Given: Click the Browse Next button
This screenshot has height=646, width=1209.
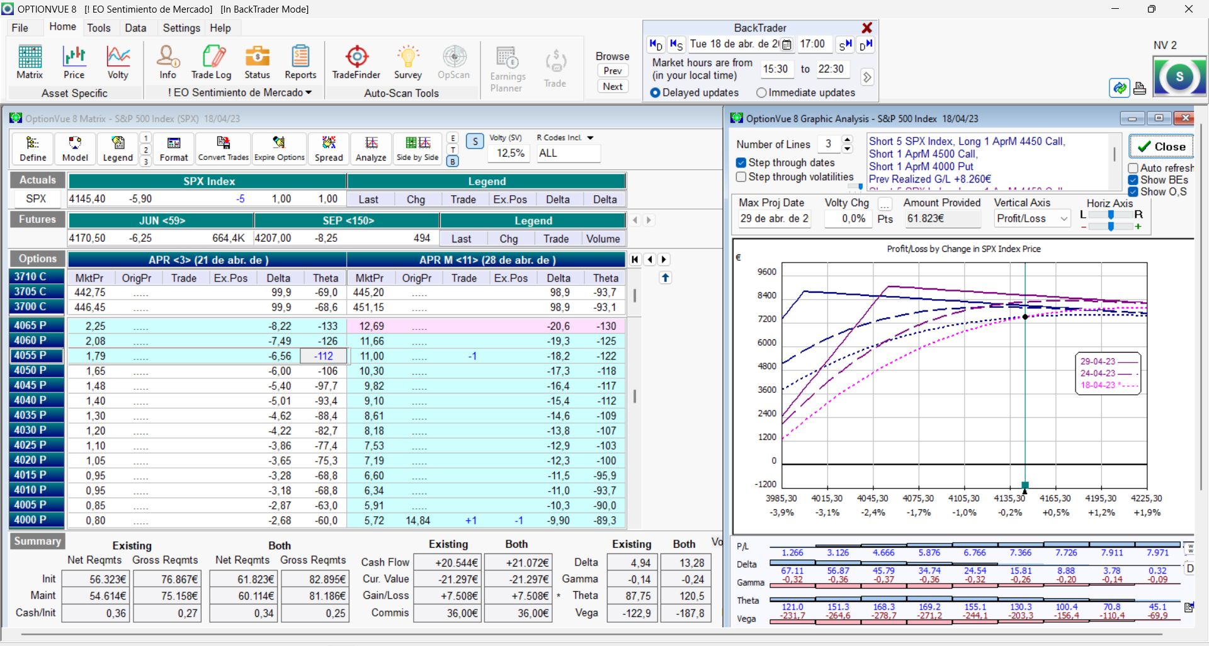Looking at the screenshot, I should 613,87.
